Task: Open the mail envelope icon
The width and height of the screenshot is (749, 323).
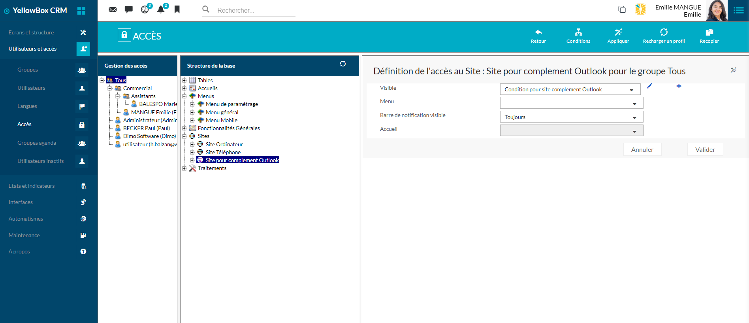Action: [113, 9]
